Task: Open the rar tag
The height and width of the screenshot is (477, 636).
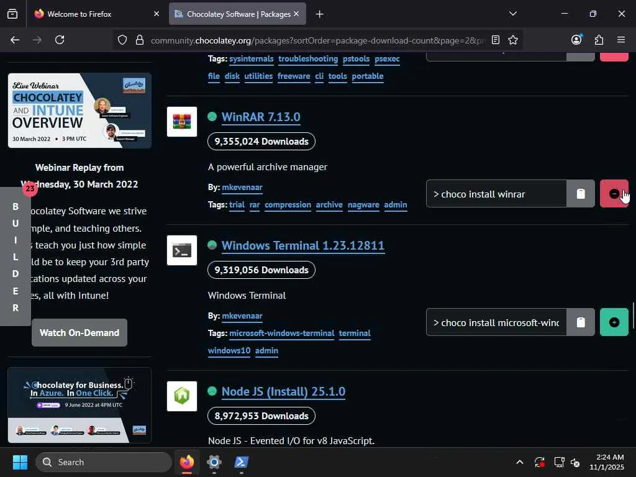Action: (x=255, y=205)
